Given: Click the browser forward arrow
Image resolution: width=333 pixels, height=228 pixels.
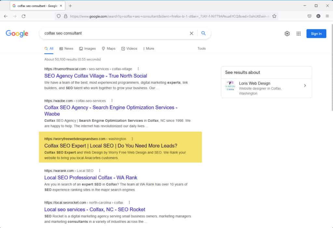Looking at the screenshot, I should (x=15, y=16).
